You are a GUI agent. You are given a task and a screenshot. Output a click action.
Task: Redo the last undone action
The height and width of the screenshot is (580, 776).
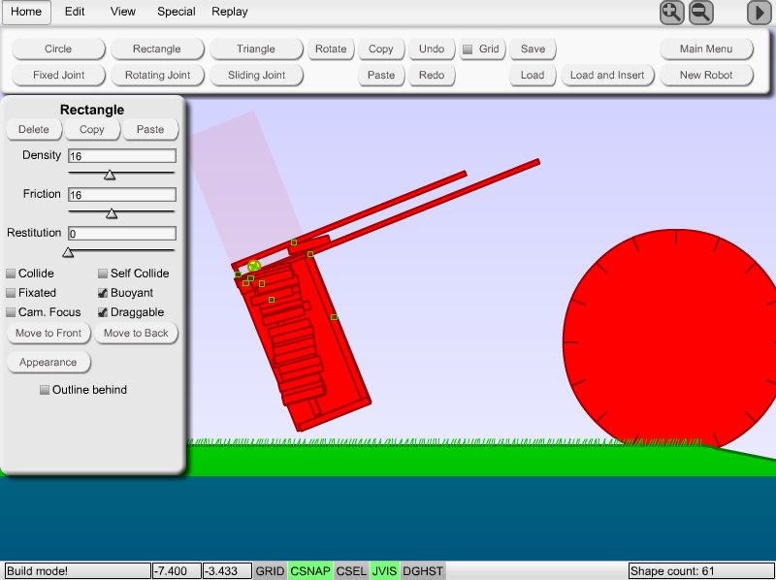(x=432, y=76)
